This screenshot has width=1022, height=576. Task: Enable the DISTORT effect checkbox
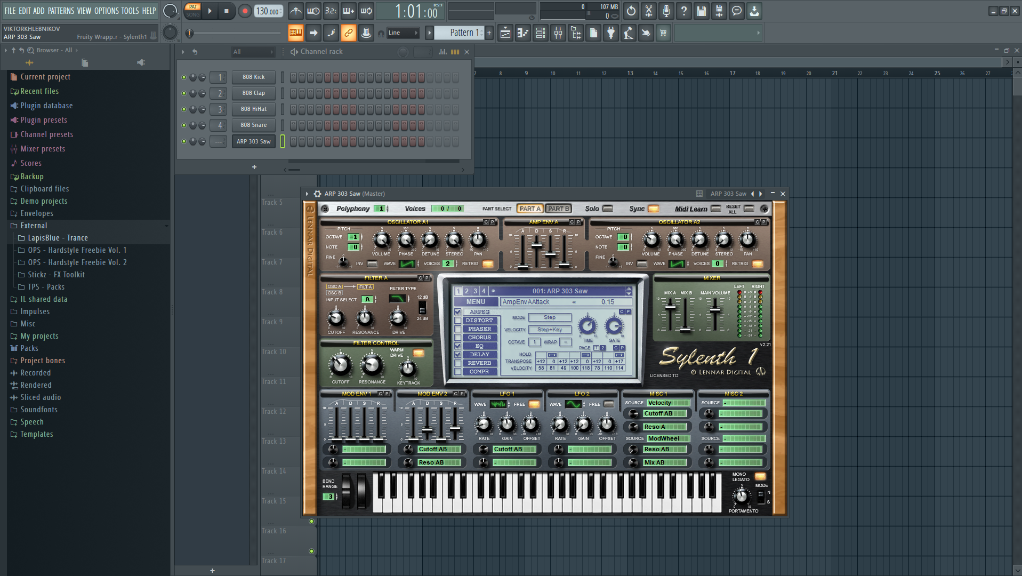point(458,321)
